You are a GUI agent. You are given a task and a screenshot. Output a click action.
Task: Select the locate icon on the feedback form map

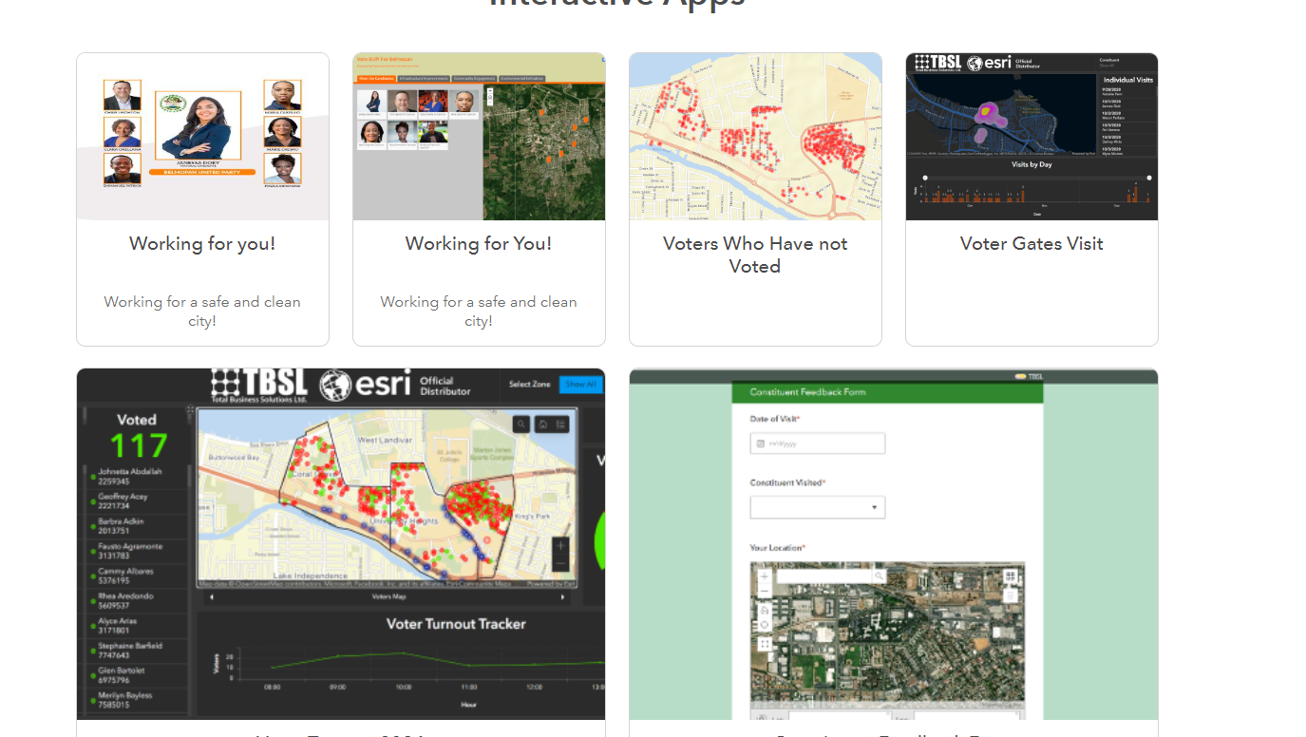click(x=765, y=625)
